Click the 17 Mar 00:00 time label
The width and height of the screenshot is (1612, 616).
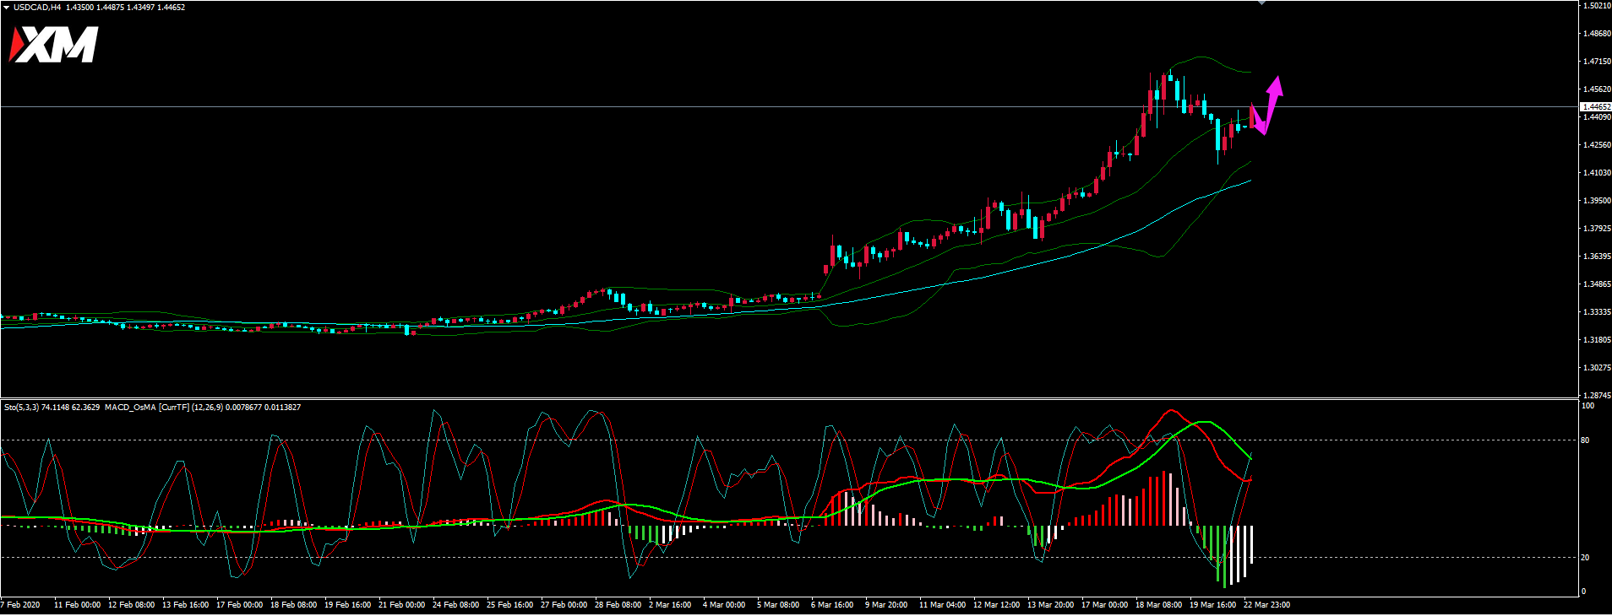(x=1104, y=605)
